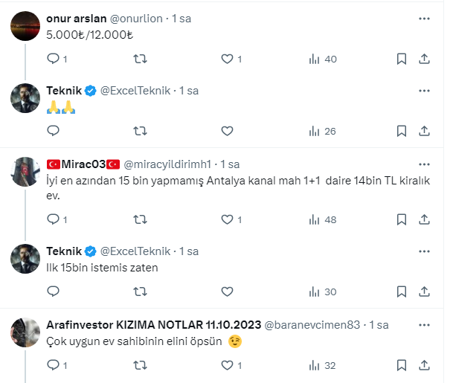Share Teknik's praying hands tweet

[x=424, y=131]
